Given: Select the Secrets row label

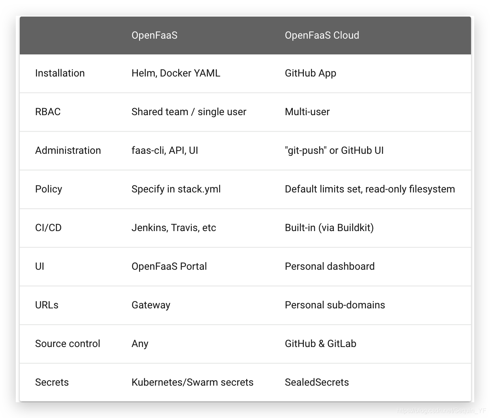Looking at the screenshot, I should [52, 382].
